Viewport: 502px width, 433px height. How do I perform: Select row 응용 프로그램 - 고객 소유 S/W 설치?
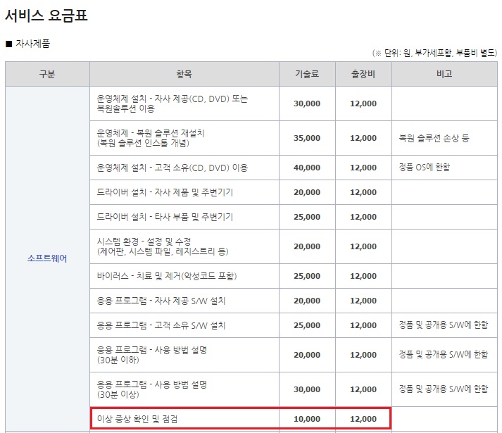[x=294, y=325]
